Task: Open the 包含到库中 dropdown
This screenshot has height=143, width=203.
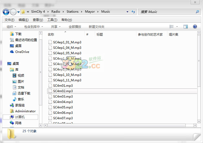Action: (33, 27)
